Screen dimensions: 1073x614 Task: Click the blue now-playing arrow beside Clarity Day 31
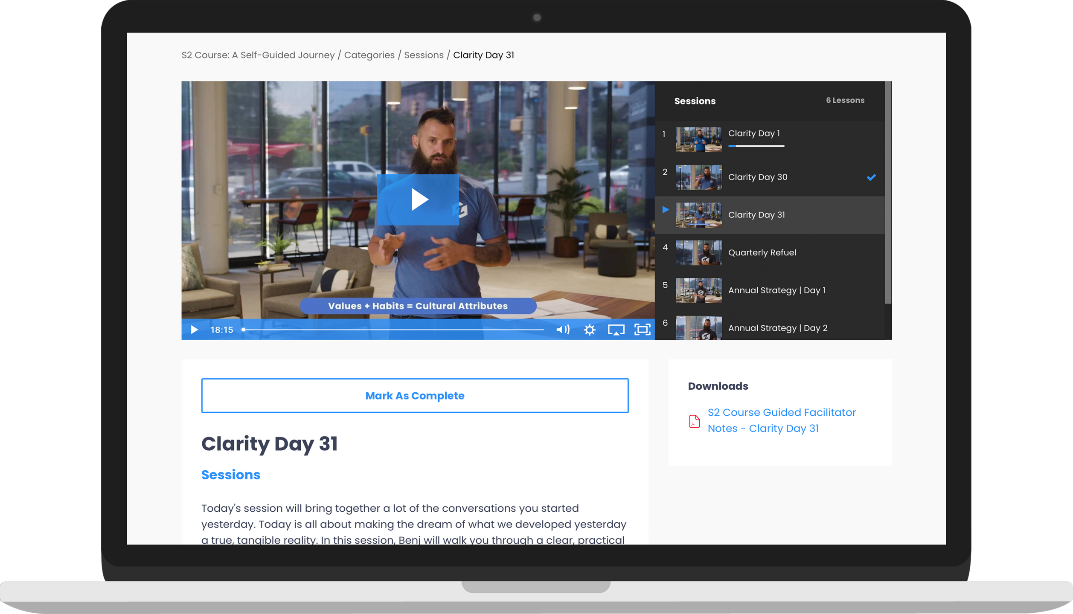666,210
